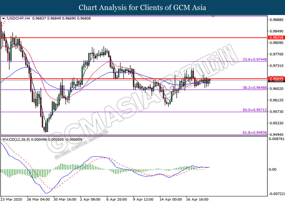The height and width of the screenshot is (203, 285).
Task: Click the 30 Mar 16:00 time label
Action: coord(65,199)
